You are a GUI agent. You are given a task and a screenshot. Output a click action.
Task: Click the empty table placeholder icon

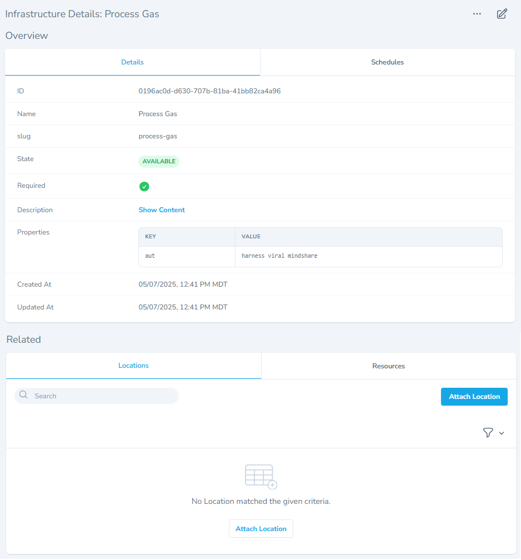[x=260, y=477]
